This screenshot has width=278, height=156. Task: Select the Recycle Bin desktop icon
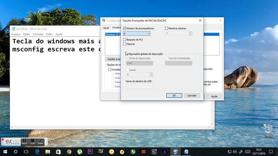(x=268, y=131)
